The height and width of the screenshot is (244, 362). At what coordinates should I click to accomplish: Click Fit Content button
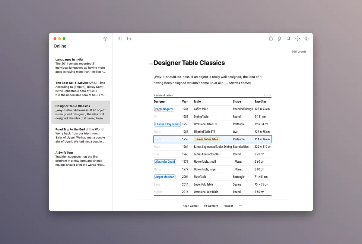pyautogui.click(x=211, y=206)
